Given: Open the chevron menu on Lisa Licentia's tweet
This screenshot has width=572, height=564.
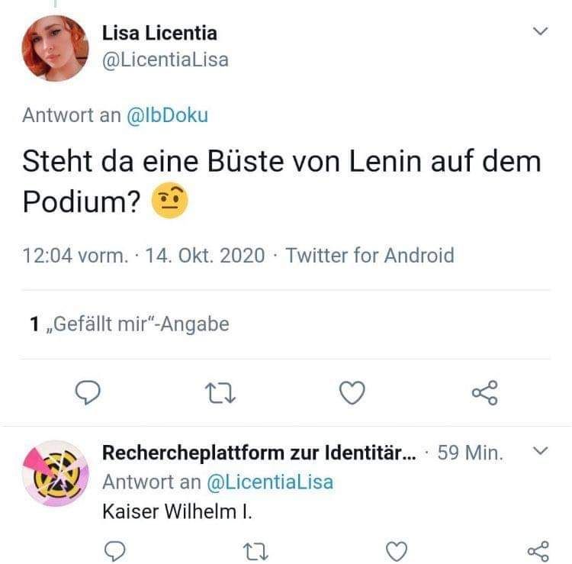Looking at the screenshot, I should pos(540,31).
